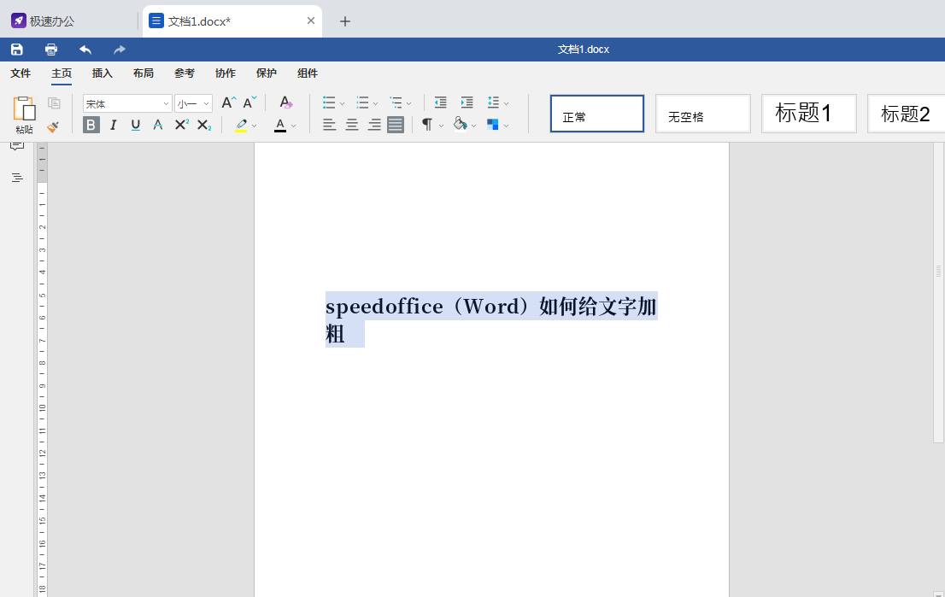Show paragraph marks with pilcrow icon

pos(427,125)
